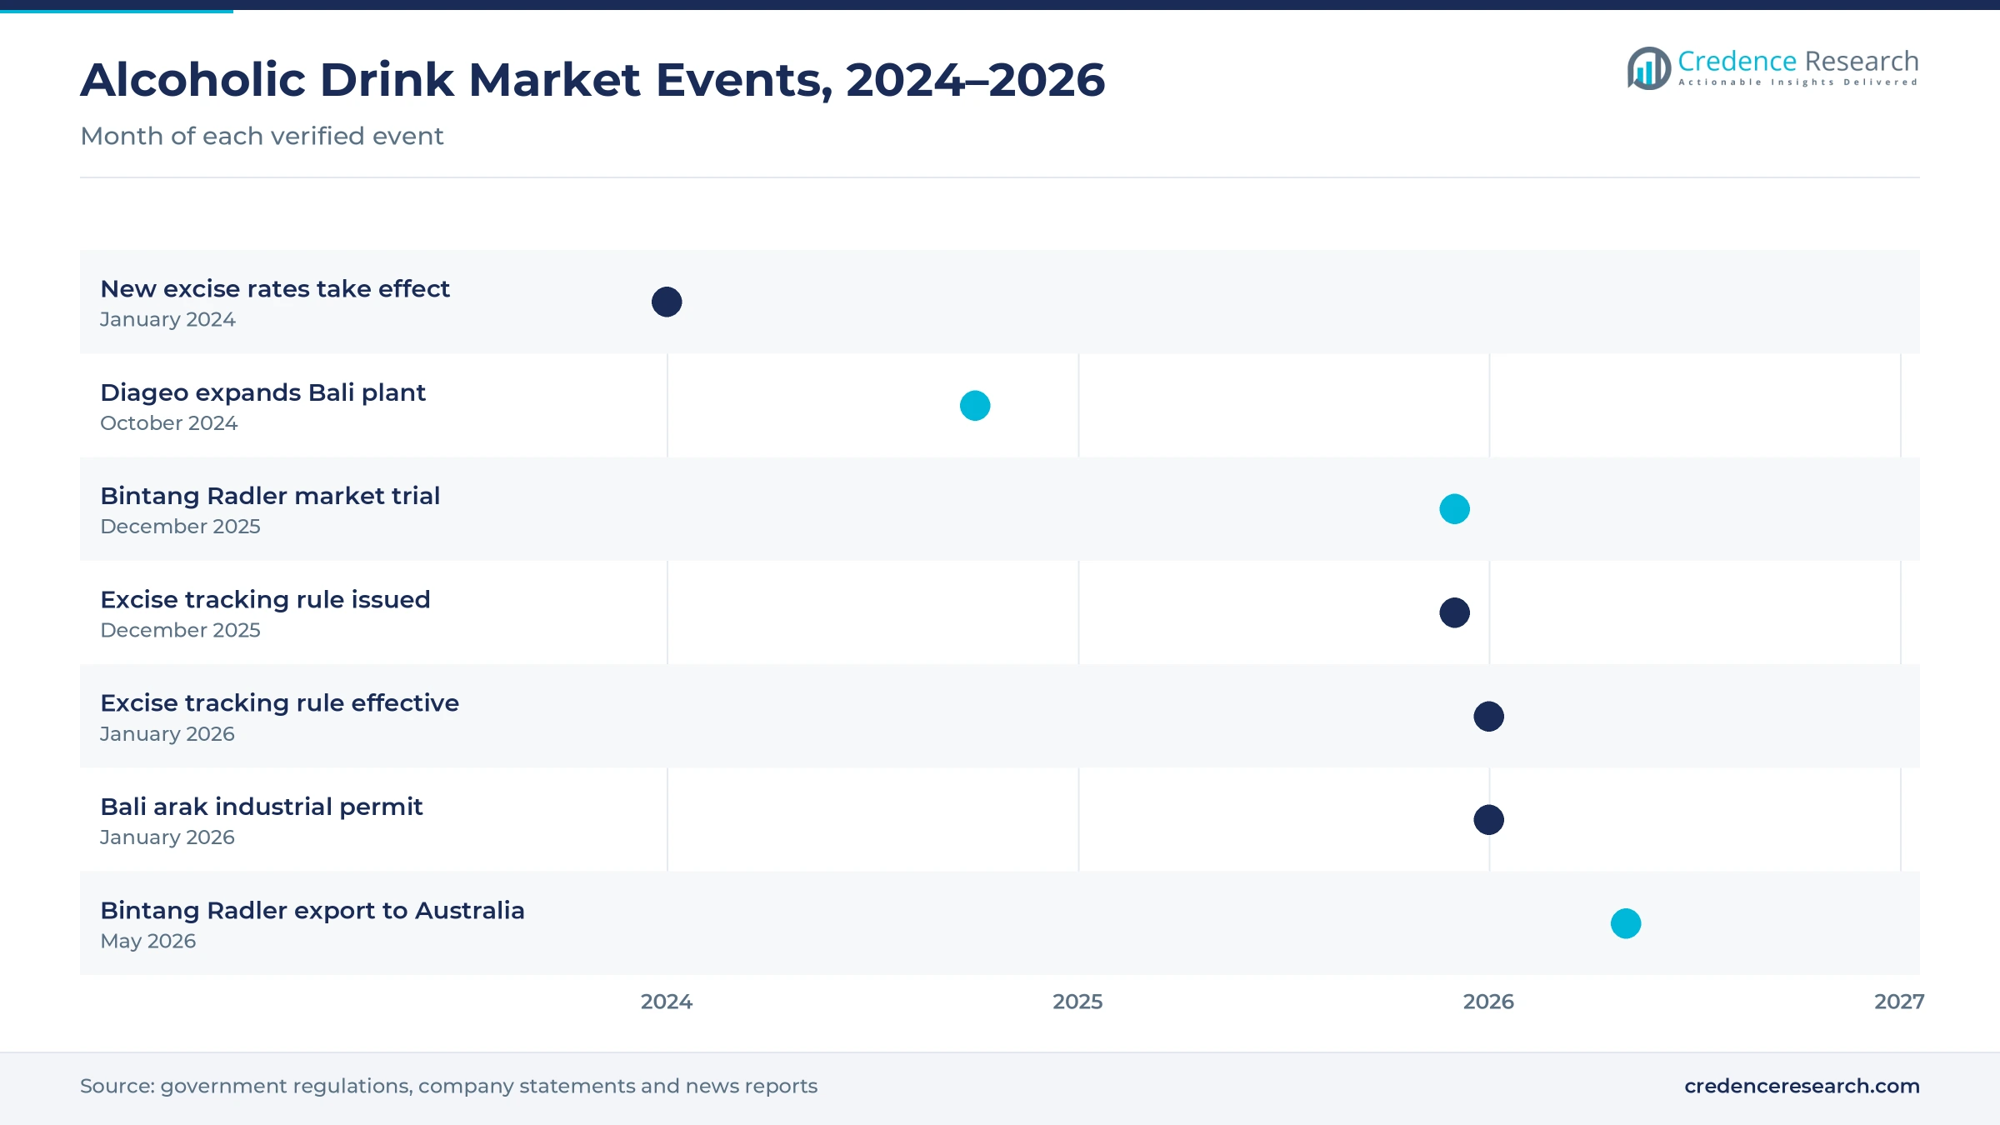This screenshot has width=2000, height=1125.
Task: Click the Source footnote text
Action: coord(448,1086)
